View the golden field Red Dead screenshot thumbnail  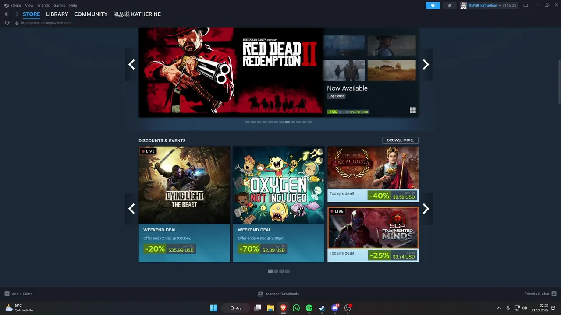click(x=391, y=70)
